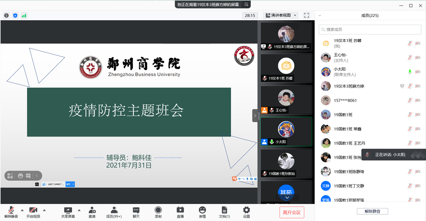Select member row 19汉本1班 苏馨 (我)

[x=370, y=43]
